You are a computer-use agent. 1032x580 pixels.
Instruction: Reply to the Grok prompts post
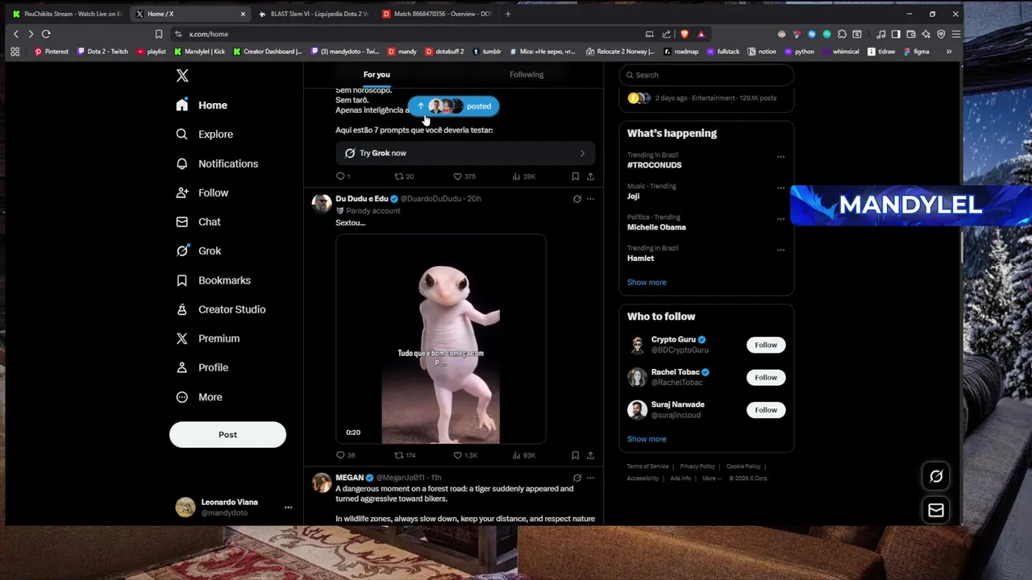point(342,176)
